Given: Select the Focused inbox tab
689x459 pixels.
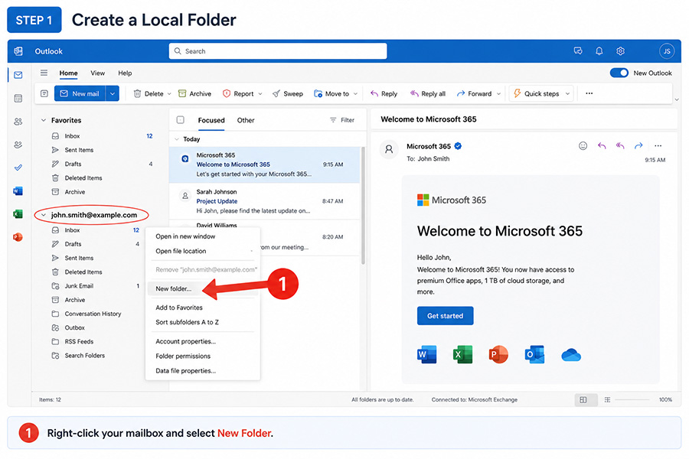Looking at the screenshot, I should point(211,120).
